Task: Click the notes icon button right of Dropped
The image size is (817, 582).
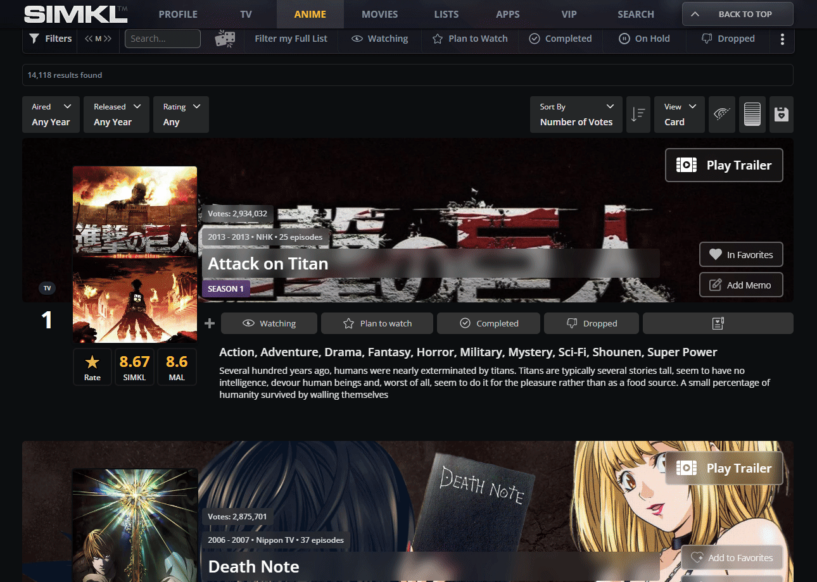Action: coord(718,323)
